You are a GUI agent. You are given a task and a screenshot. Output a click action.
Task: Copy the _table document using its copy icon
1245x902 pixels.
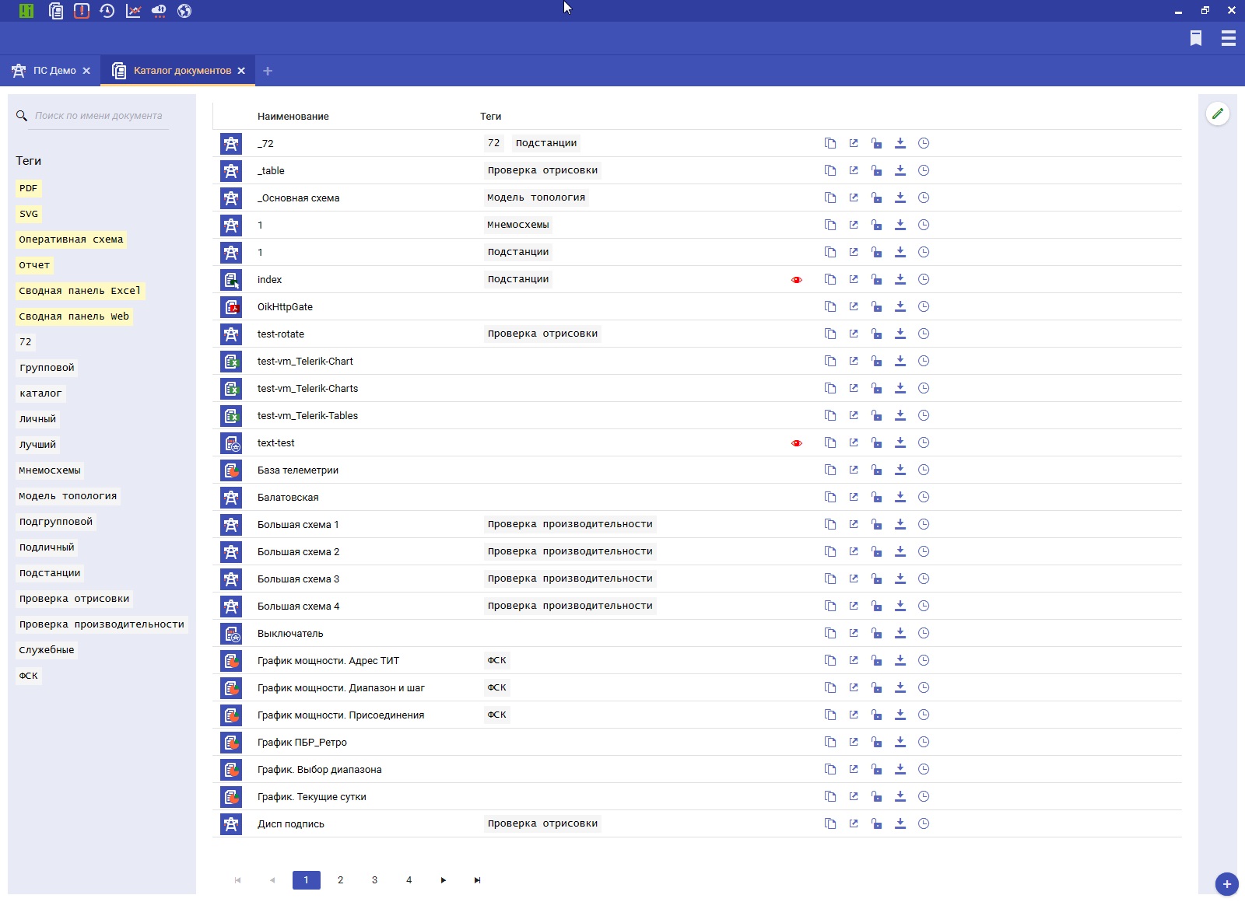click(x=830, y=170)
